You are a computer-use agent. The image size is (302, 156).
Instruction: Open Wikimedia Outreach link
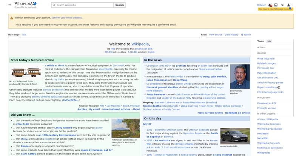click(268, 143)
